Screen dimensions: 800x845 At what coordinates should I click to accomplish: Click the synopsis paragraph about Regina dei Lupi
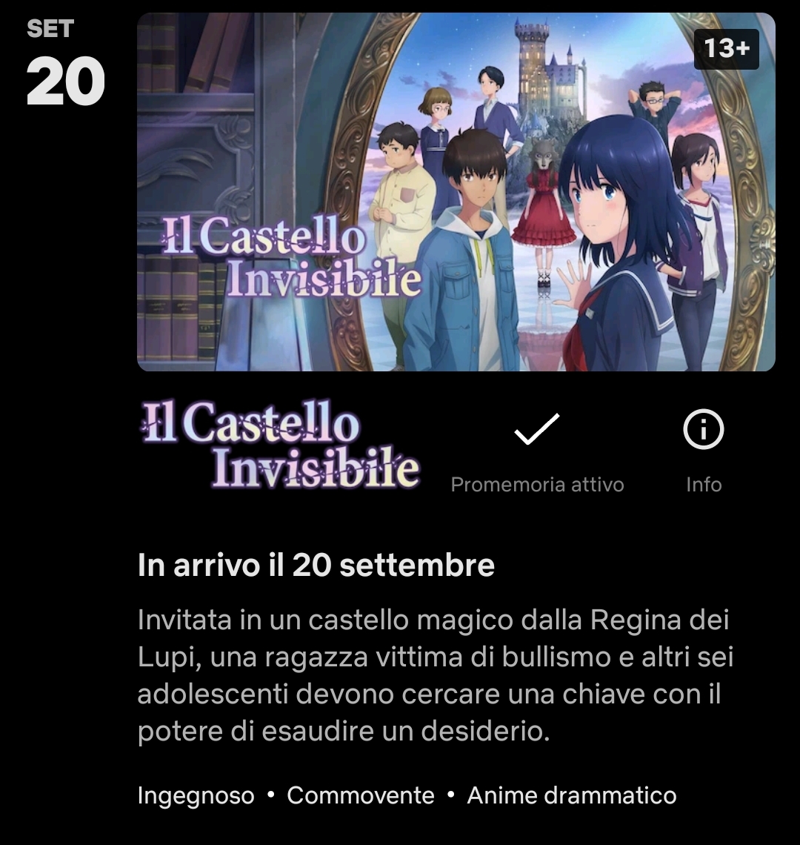pos(436,675)
